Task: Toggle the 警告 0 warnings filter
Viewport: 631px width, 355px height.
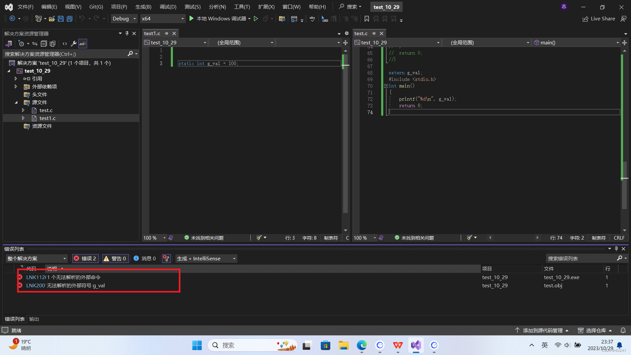Action: 115,259
